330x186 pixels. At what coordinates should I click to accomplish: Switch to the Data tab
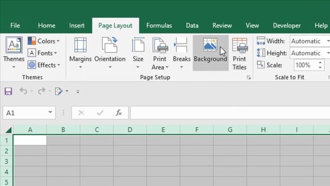pyautogui.click(x=192, y=25)
